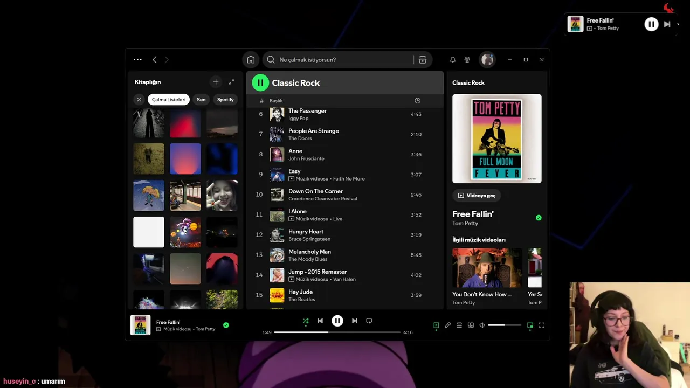This screenshot has width=690, height=388.
Task: Click Videoya geç button
Action: coord(477,196)
